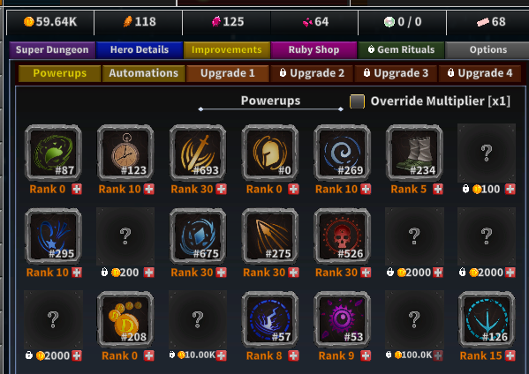Select the gold coins powerup #208
Screen dimensions: 529x374
125,319
